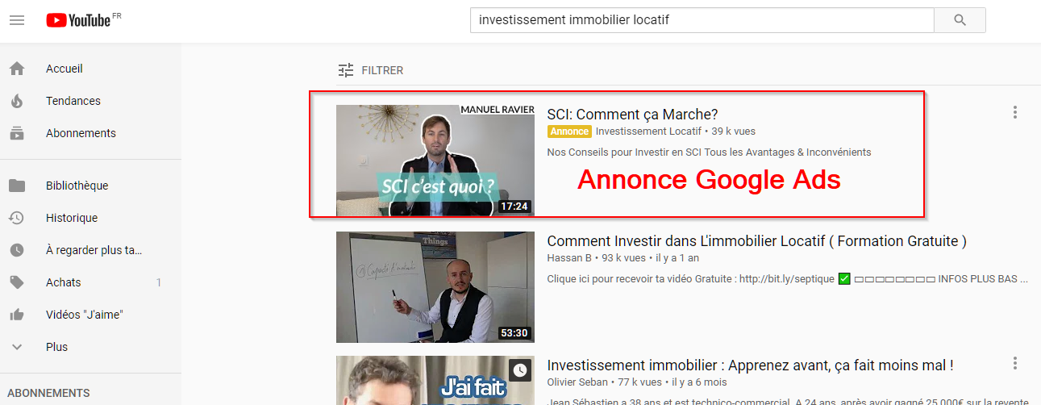Open the Comment Investir whiteboard video thumbnail
The height and width of the screenshot is (405, 1041).
pos(435,287)
